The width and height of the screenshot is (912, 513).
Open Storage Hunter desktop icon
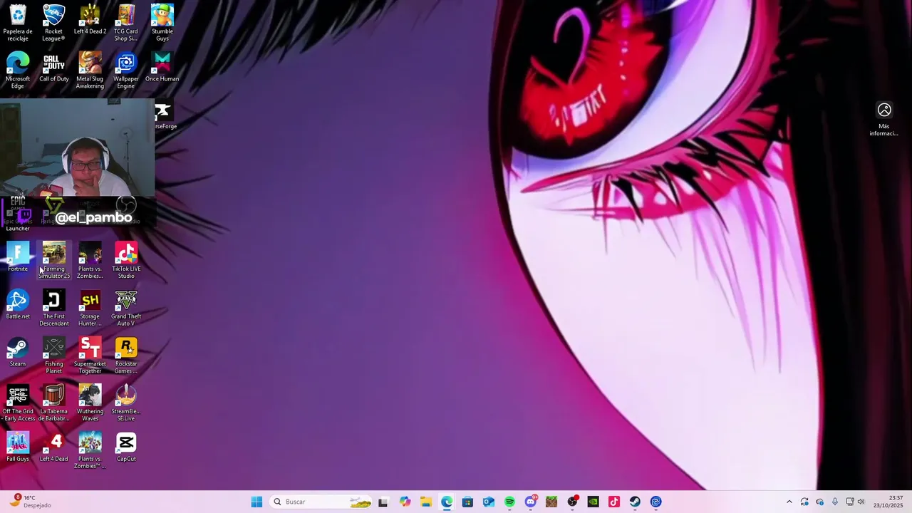(x=90, y=308)
